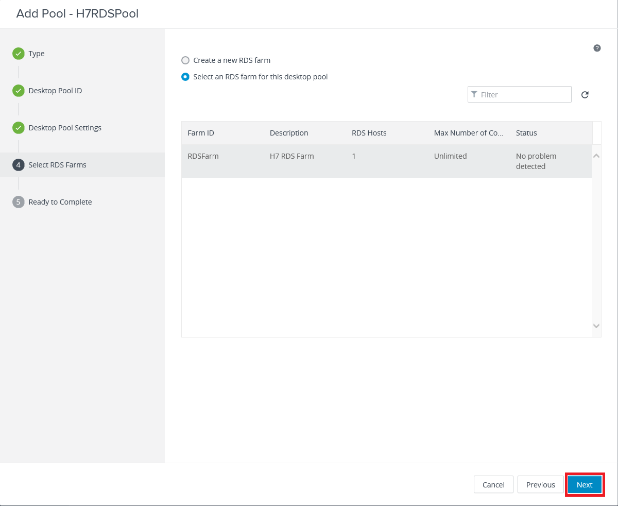Click the help question mark icon
Viewport: 618px width, 506px height.
(x=597, y=48)
